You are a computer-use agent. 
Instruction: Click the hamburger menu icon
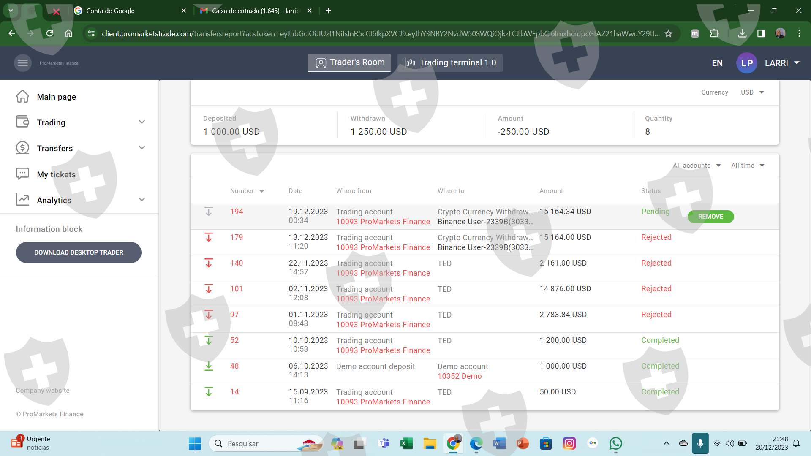[x=23, y=63]
